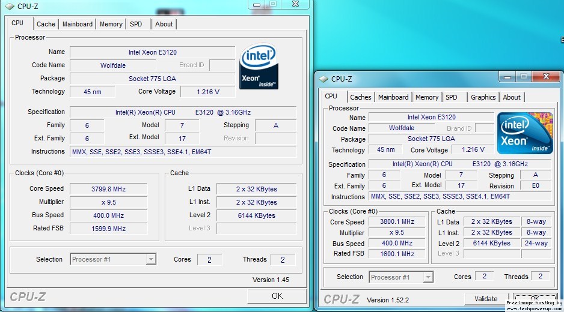Click the CPU-Z app icon in the left window title bar
Image resolution: width=564 pixels, height=312 pixels.
pyautogui.click(x=10, y=6)
